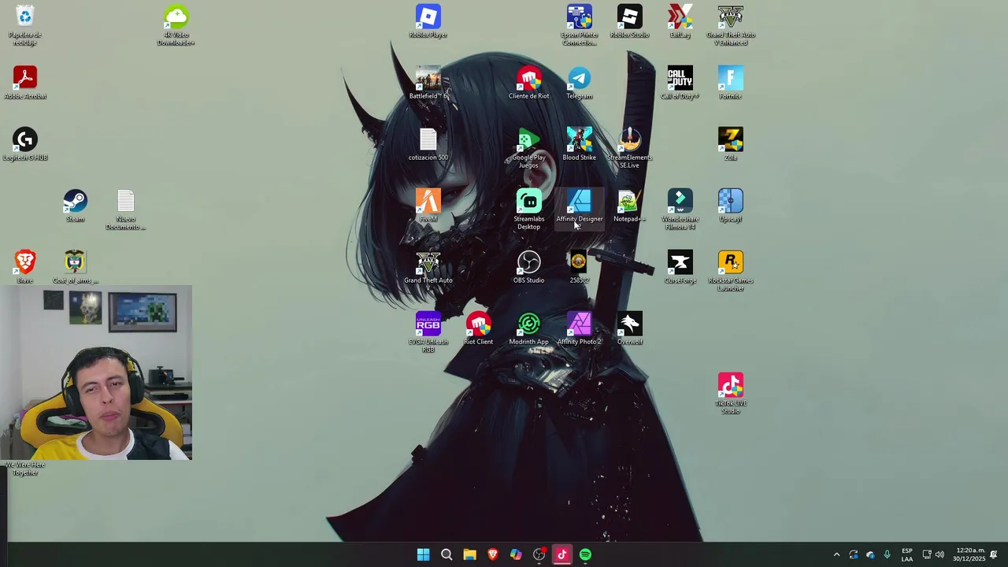Select the Coat of arms file icon
The height and width of the screenshot is (567, 1008).
pos(76,267)
